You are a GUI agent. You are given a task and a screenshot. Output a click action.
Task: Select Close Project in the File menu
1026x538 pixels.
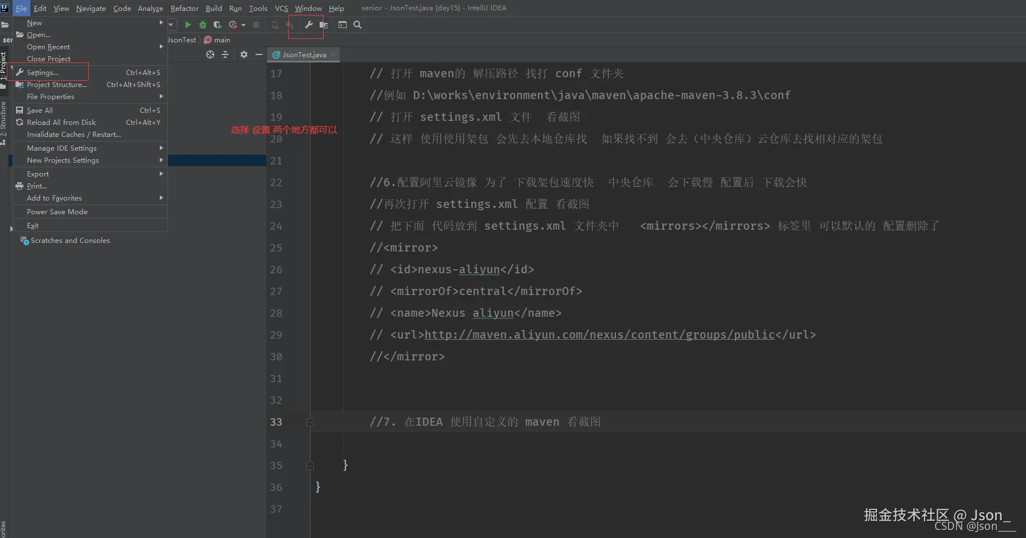click(90, 59)
